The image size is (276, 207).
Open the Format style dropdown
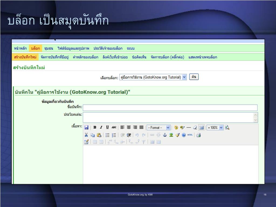coord(158,127)
